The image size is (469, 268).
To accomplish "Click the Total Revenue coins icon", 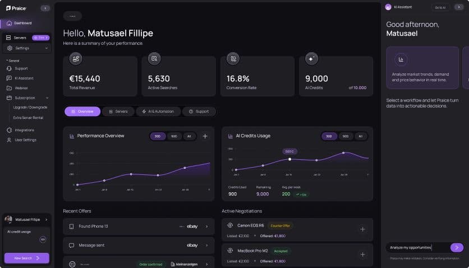I will [76, 58].
